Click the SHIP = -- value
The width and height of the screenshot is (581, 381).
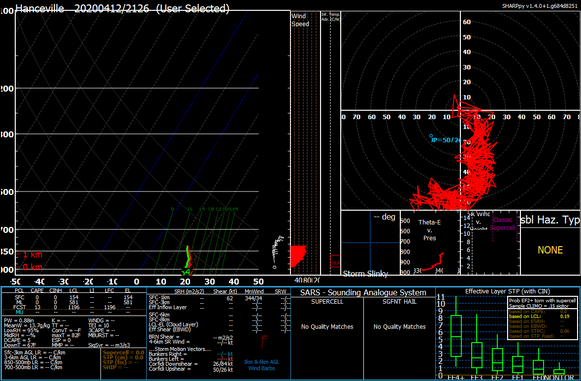pyautogui.click(x=115, y=367)
